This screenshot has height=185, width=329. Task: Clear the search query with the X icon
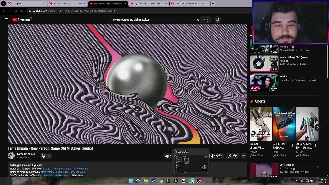[198, 20]
